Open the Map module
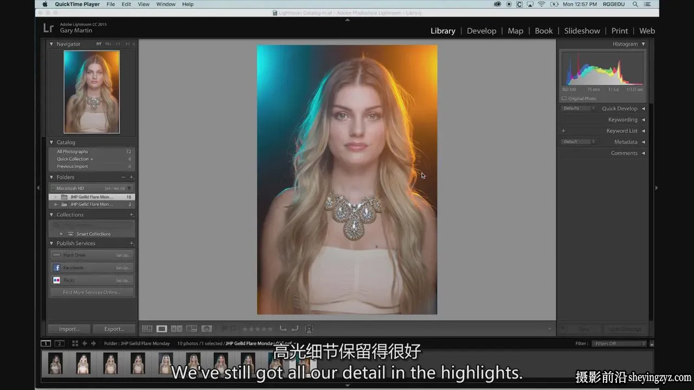This screenshot has height=390, width=694. pyautogui.click(x=516, y=31)
